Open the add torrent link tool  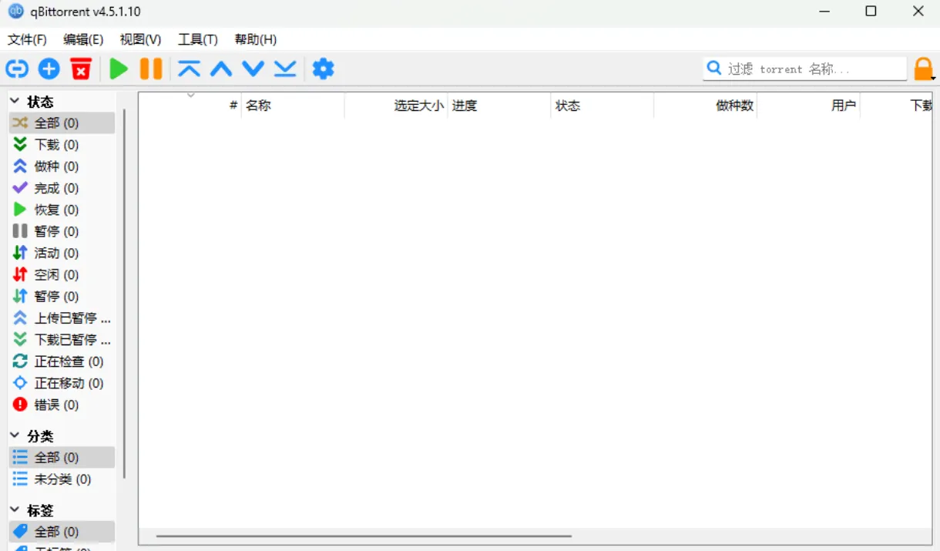(x=16, y=69)
